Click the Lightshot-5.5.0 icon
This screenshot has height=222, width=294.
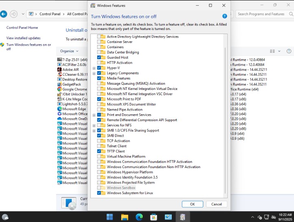(59, 104)
